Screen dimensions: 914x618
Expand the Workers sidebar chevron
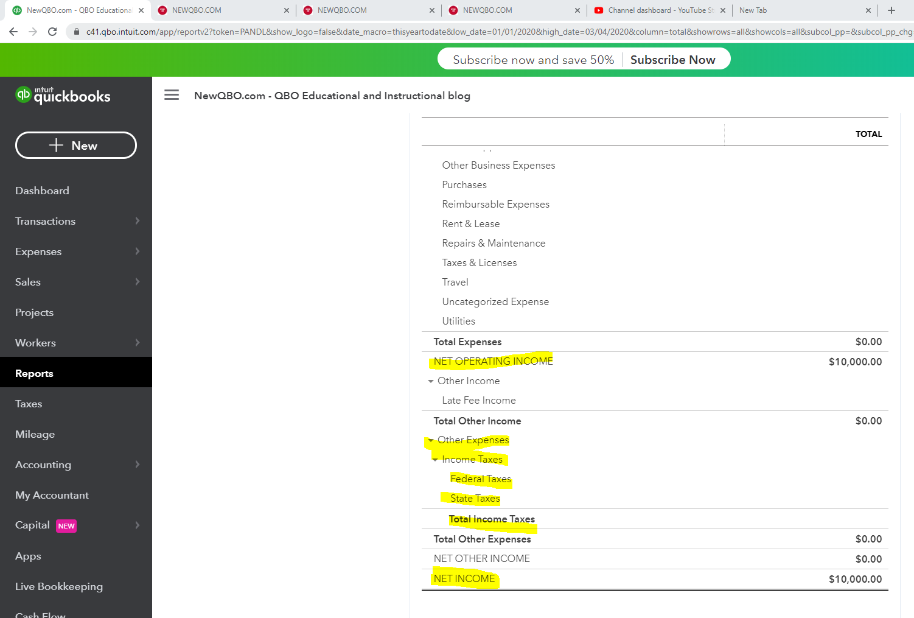click(138, 343)
